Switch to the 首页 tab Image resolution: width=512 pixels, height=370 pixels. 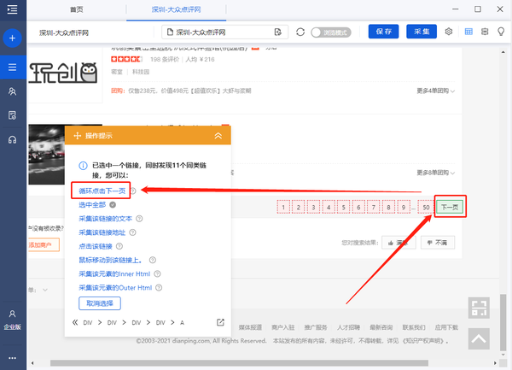(77, 9)
